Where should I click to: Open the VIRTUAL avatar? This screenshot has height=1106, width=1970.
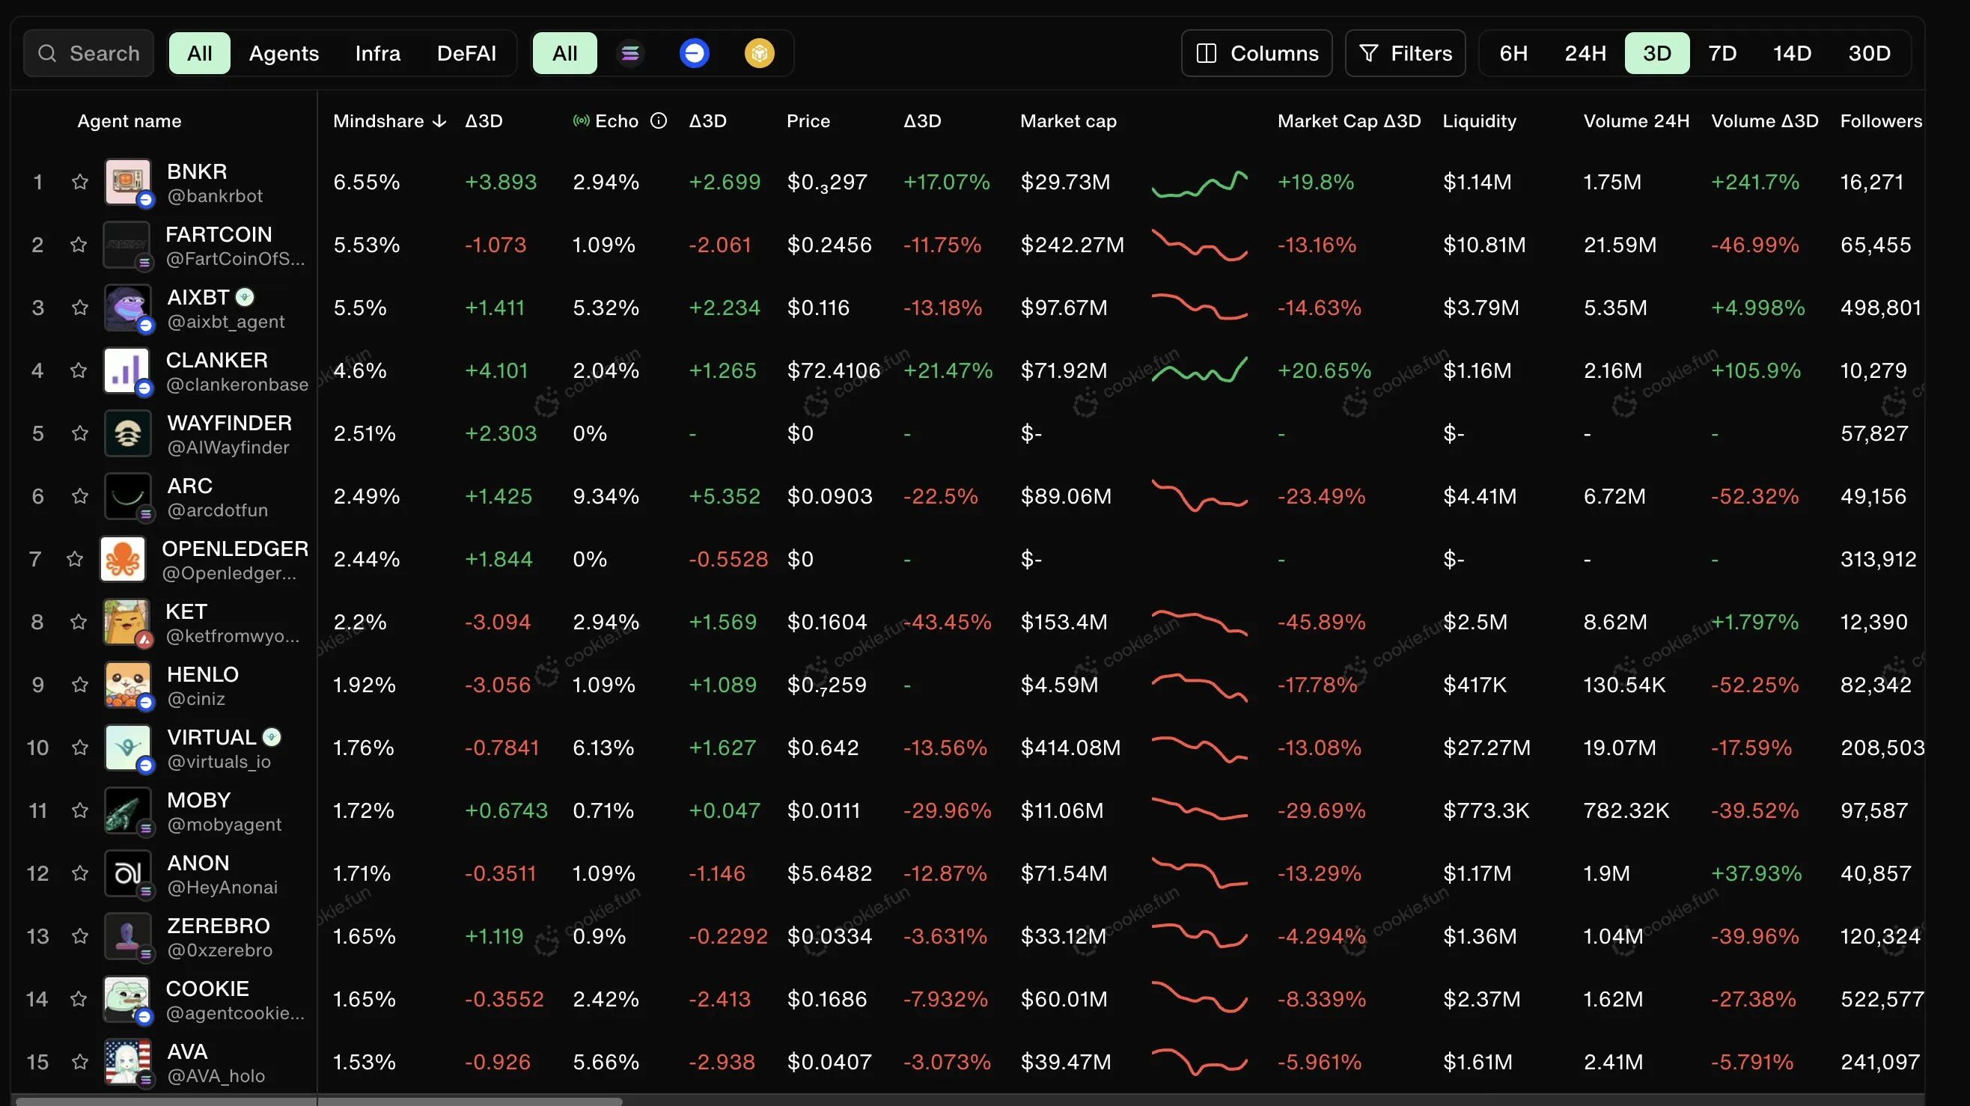128,748
